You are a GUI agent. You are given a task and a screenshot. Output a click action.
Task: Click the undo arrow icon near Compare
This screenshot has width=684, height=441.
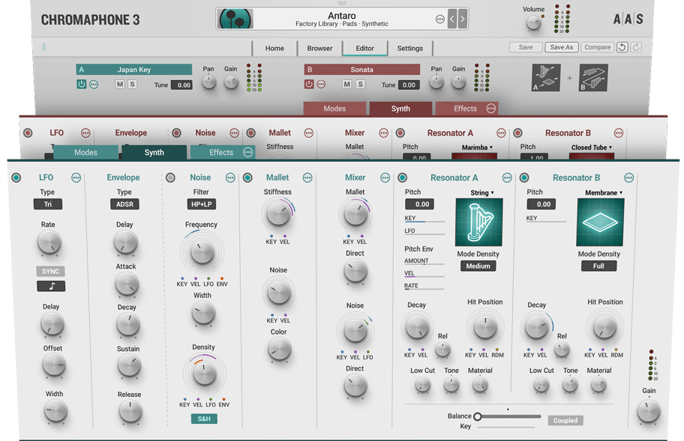[x=622, y=47]
